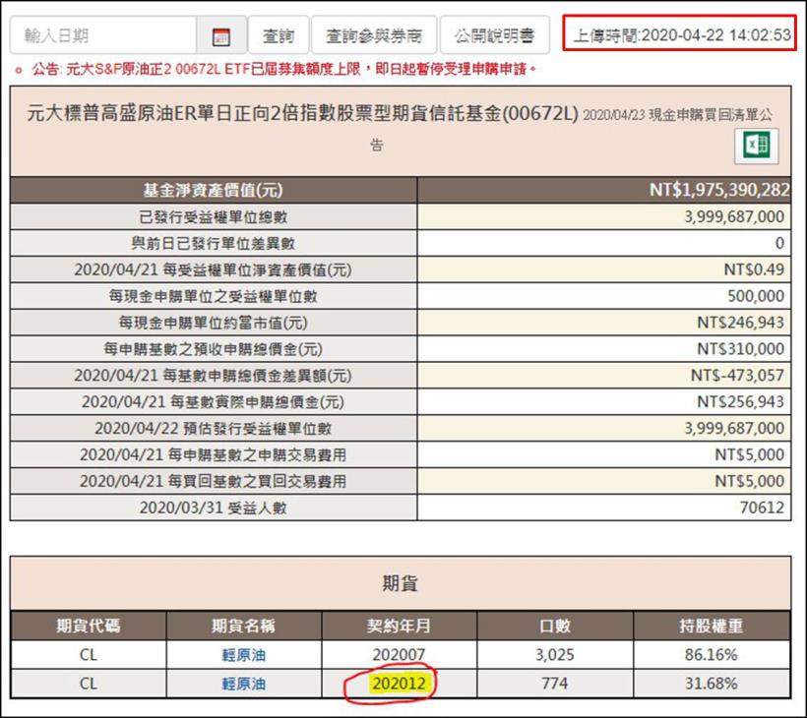The height and width of the screenshot is (718, 807).
Task: Select the 期貨 section heading
Action: click(x=400, y=583)
